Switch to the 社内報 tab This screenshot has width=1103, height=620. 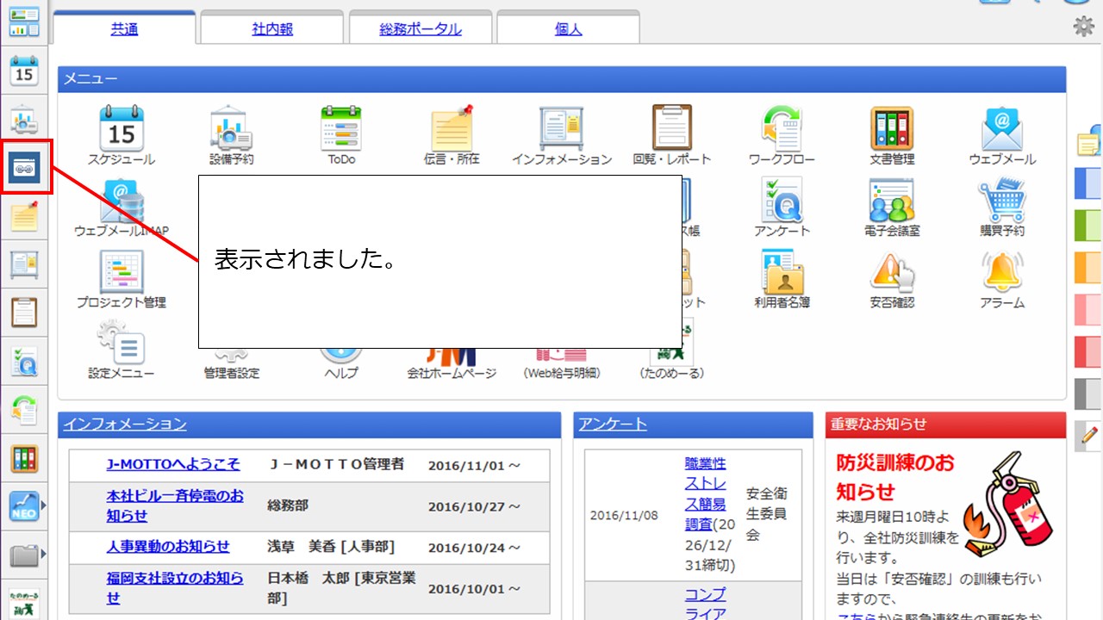click(272, 29)
